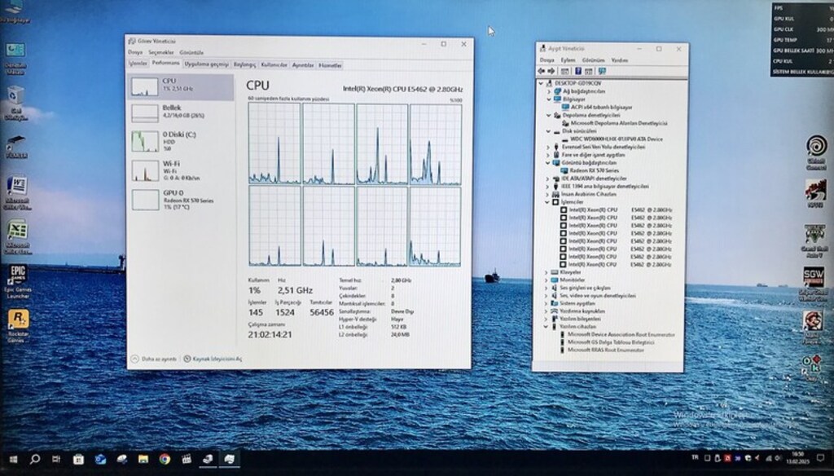Click the blue help icon in Device Manager's toolbar
This screenshot has height=476, width=834.
(x=577, y=71)
